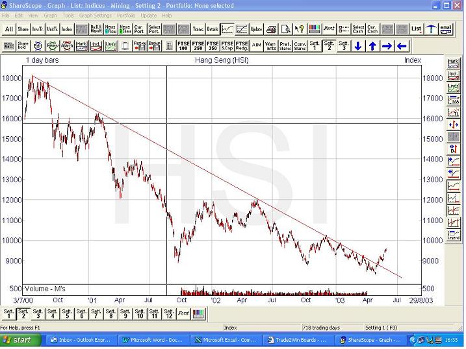Open the Tools menu
This screenshot has width=466, height=349.
click(68, 16)
